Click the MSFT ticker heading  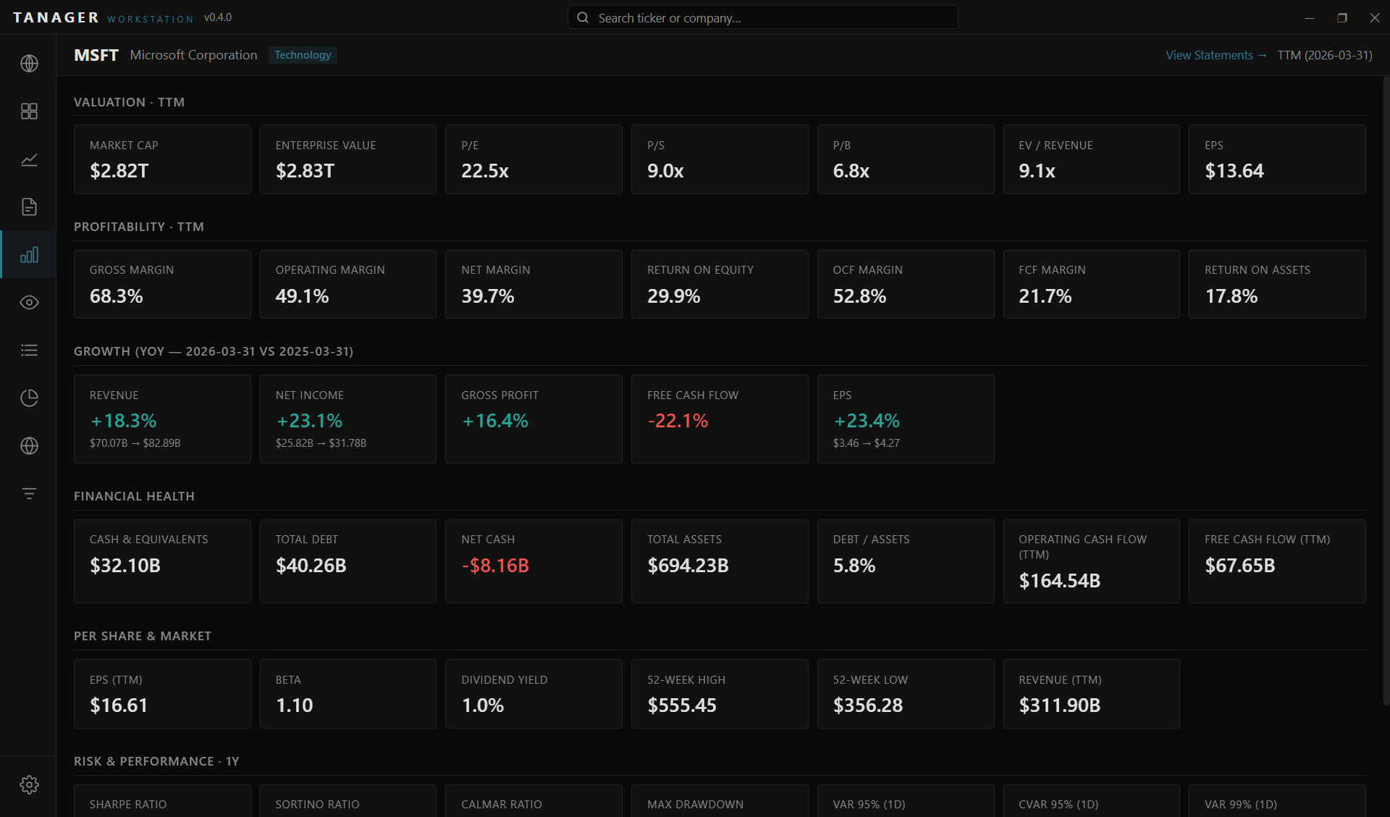tap(96, 55)
